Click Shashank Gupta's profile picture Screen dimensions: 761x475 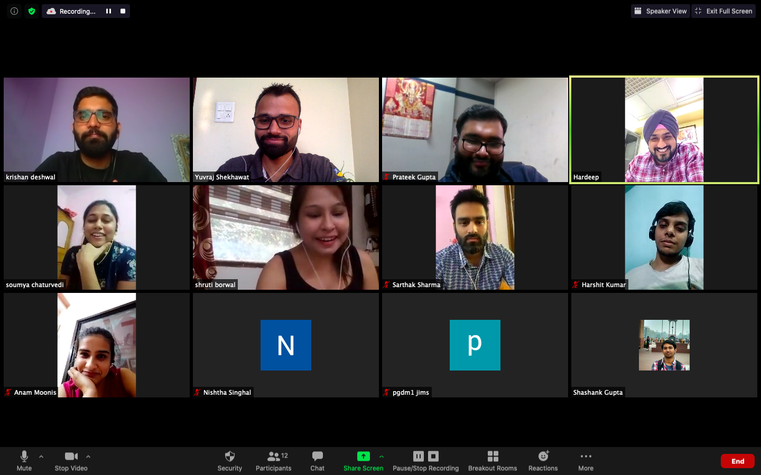pyautogui.click(x=664, y=345)
